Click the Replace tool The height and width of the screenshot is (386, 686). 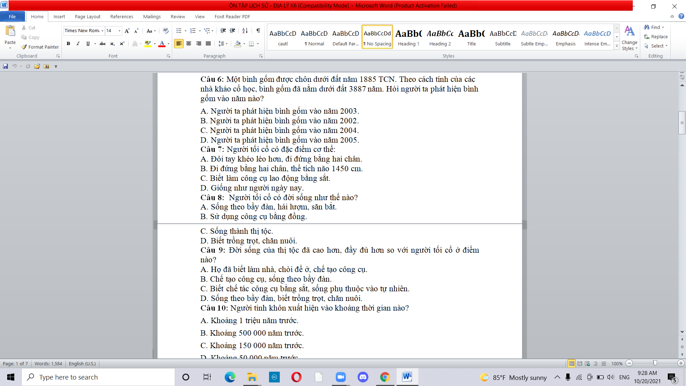(x=656, y=36)
